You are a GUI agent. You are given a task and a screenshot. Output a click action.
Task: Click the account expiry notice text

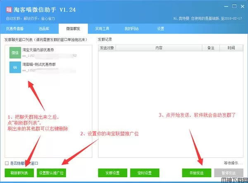[207, 19]
